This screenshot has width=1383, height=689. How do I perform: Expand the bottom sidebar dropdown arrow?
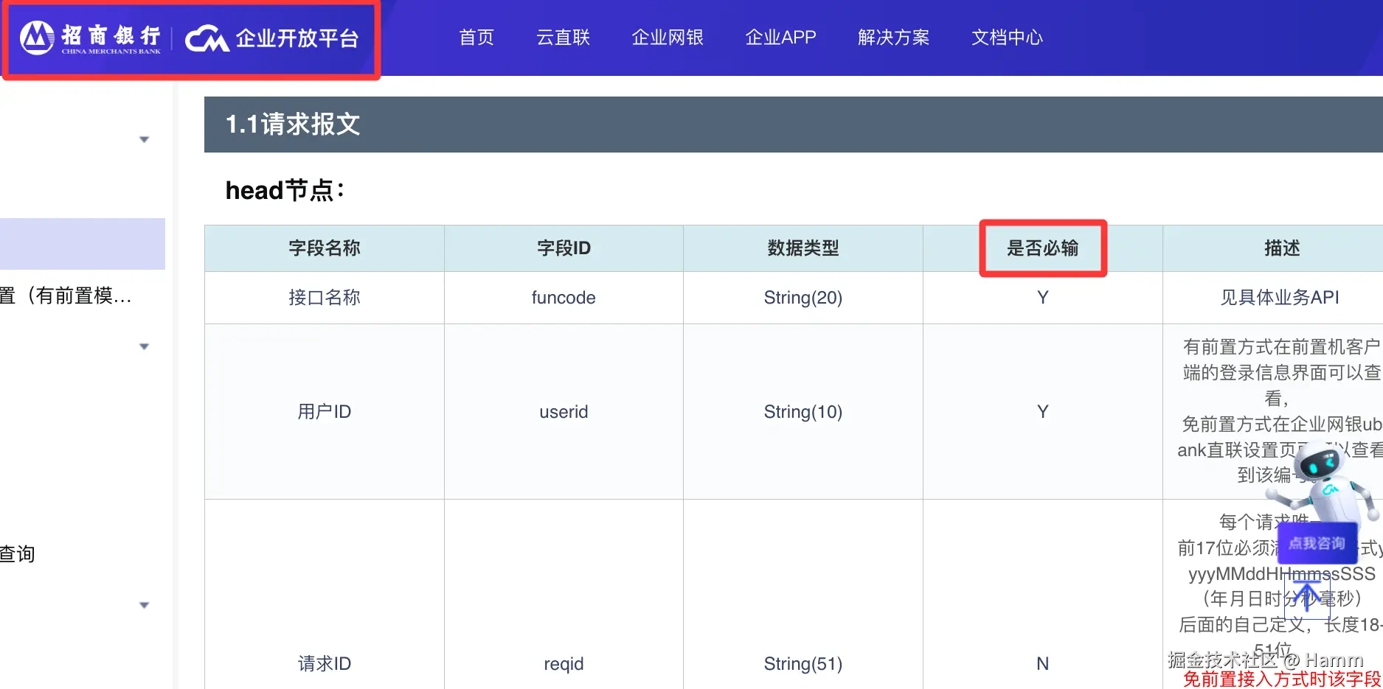(145, 605)
